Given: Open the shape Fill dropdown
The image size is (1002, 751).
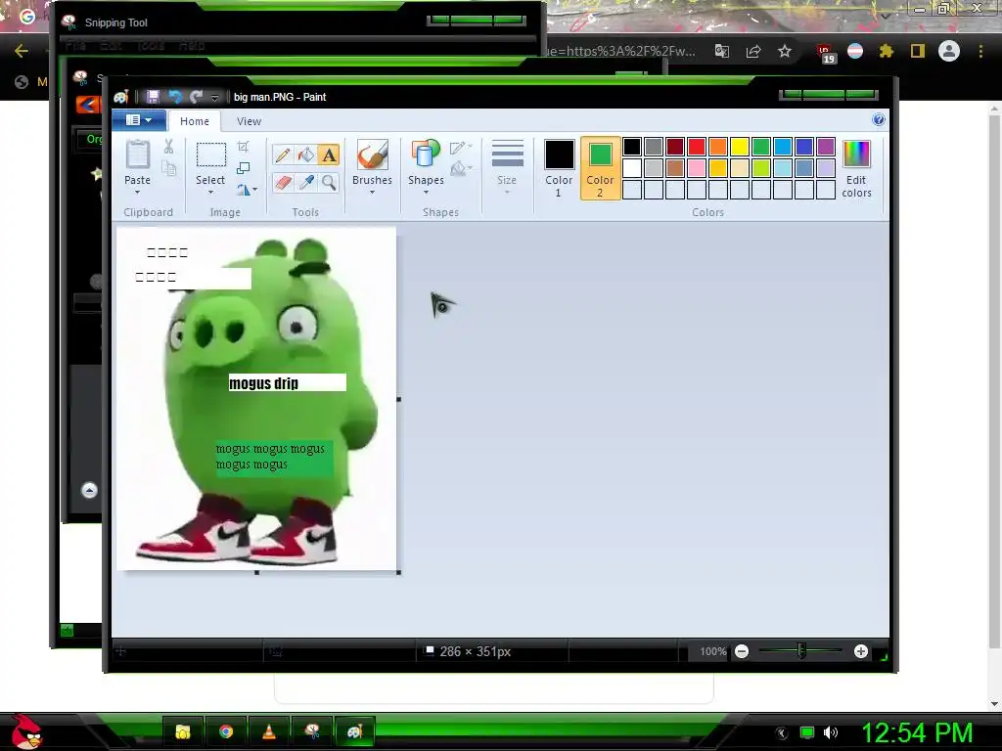Looking at the screenshot, I should [x=461, y=169].
